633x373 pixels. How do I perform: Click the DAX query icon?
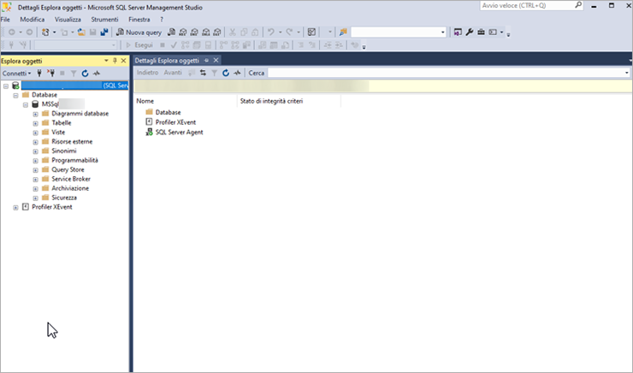[x=217, y=33]
